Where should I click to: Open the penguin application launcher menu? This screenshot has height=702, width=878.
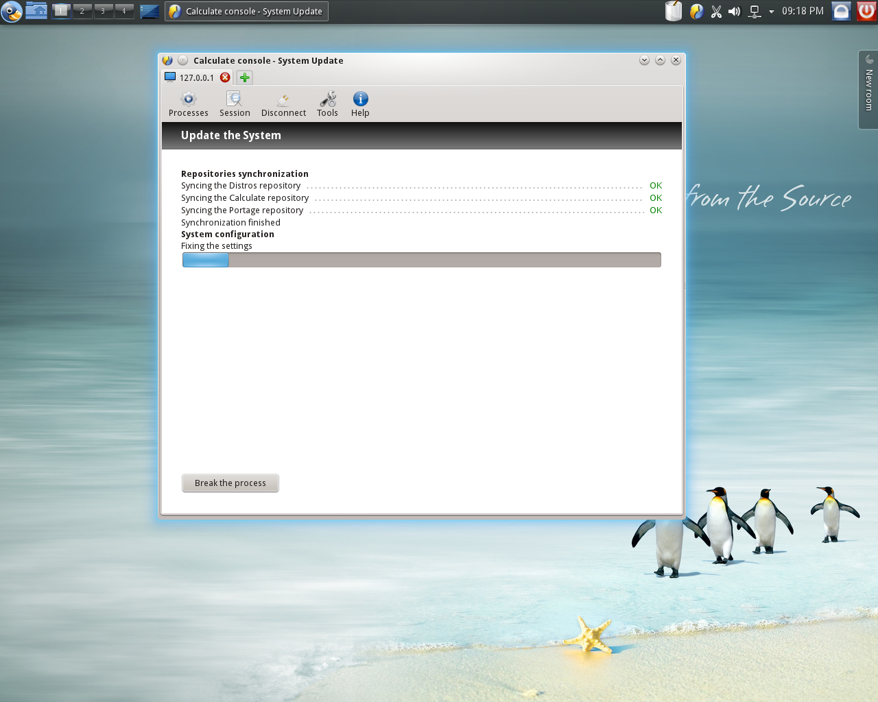(12, 11)
